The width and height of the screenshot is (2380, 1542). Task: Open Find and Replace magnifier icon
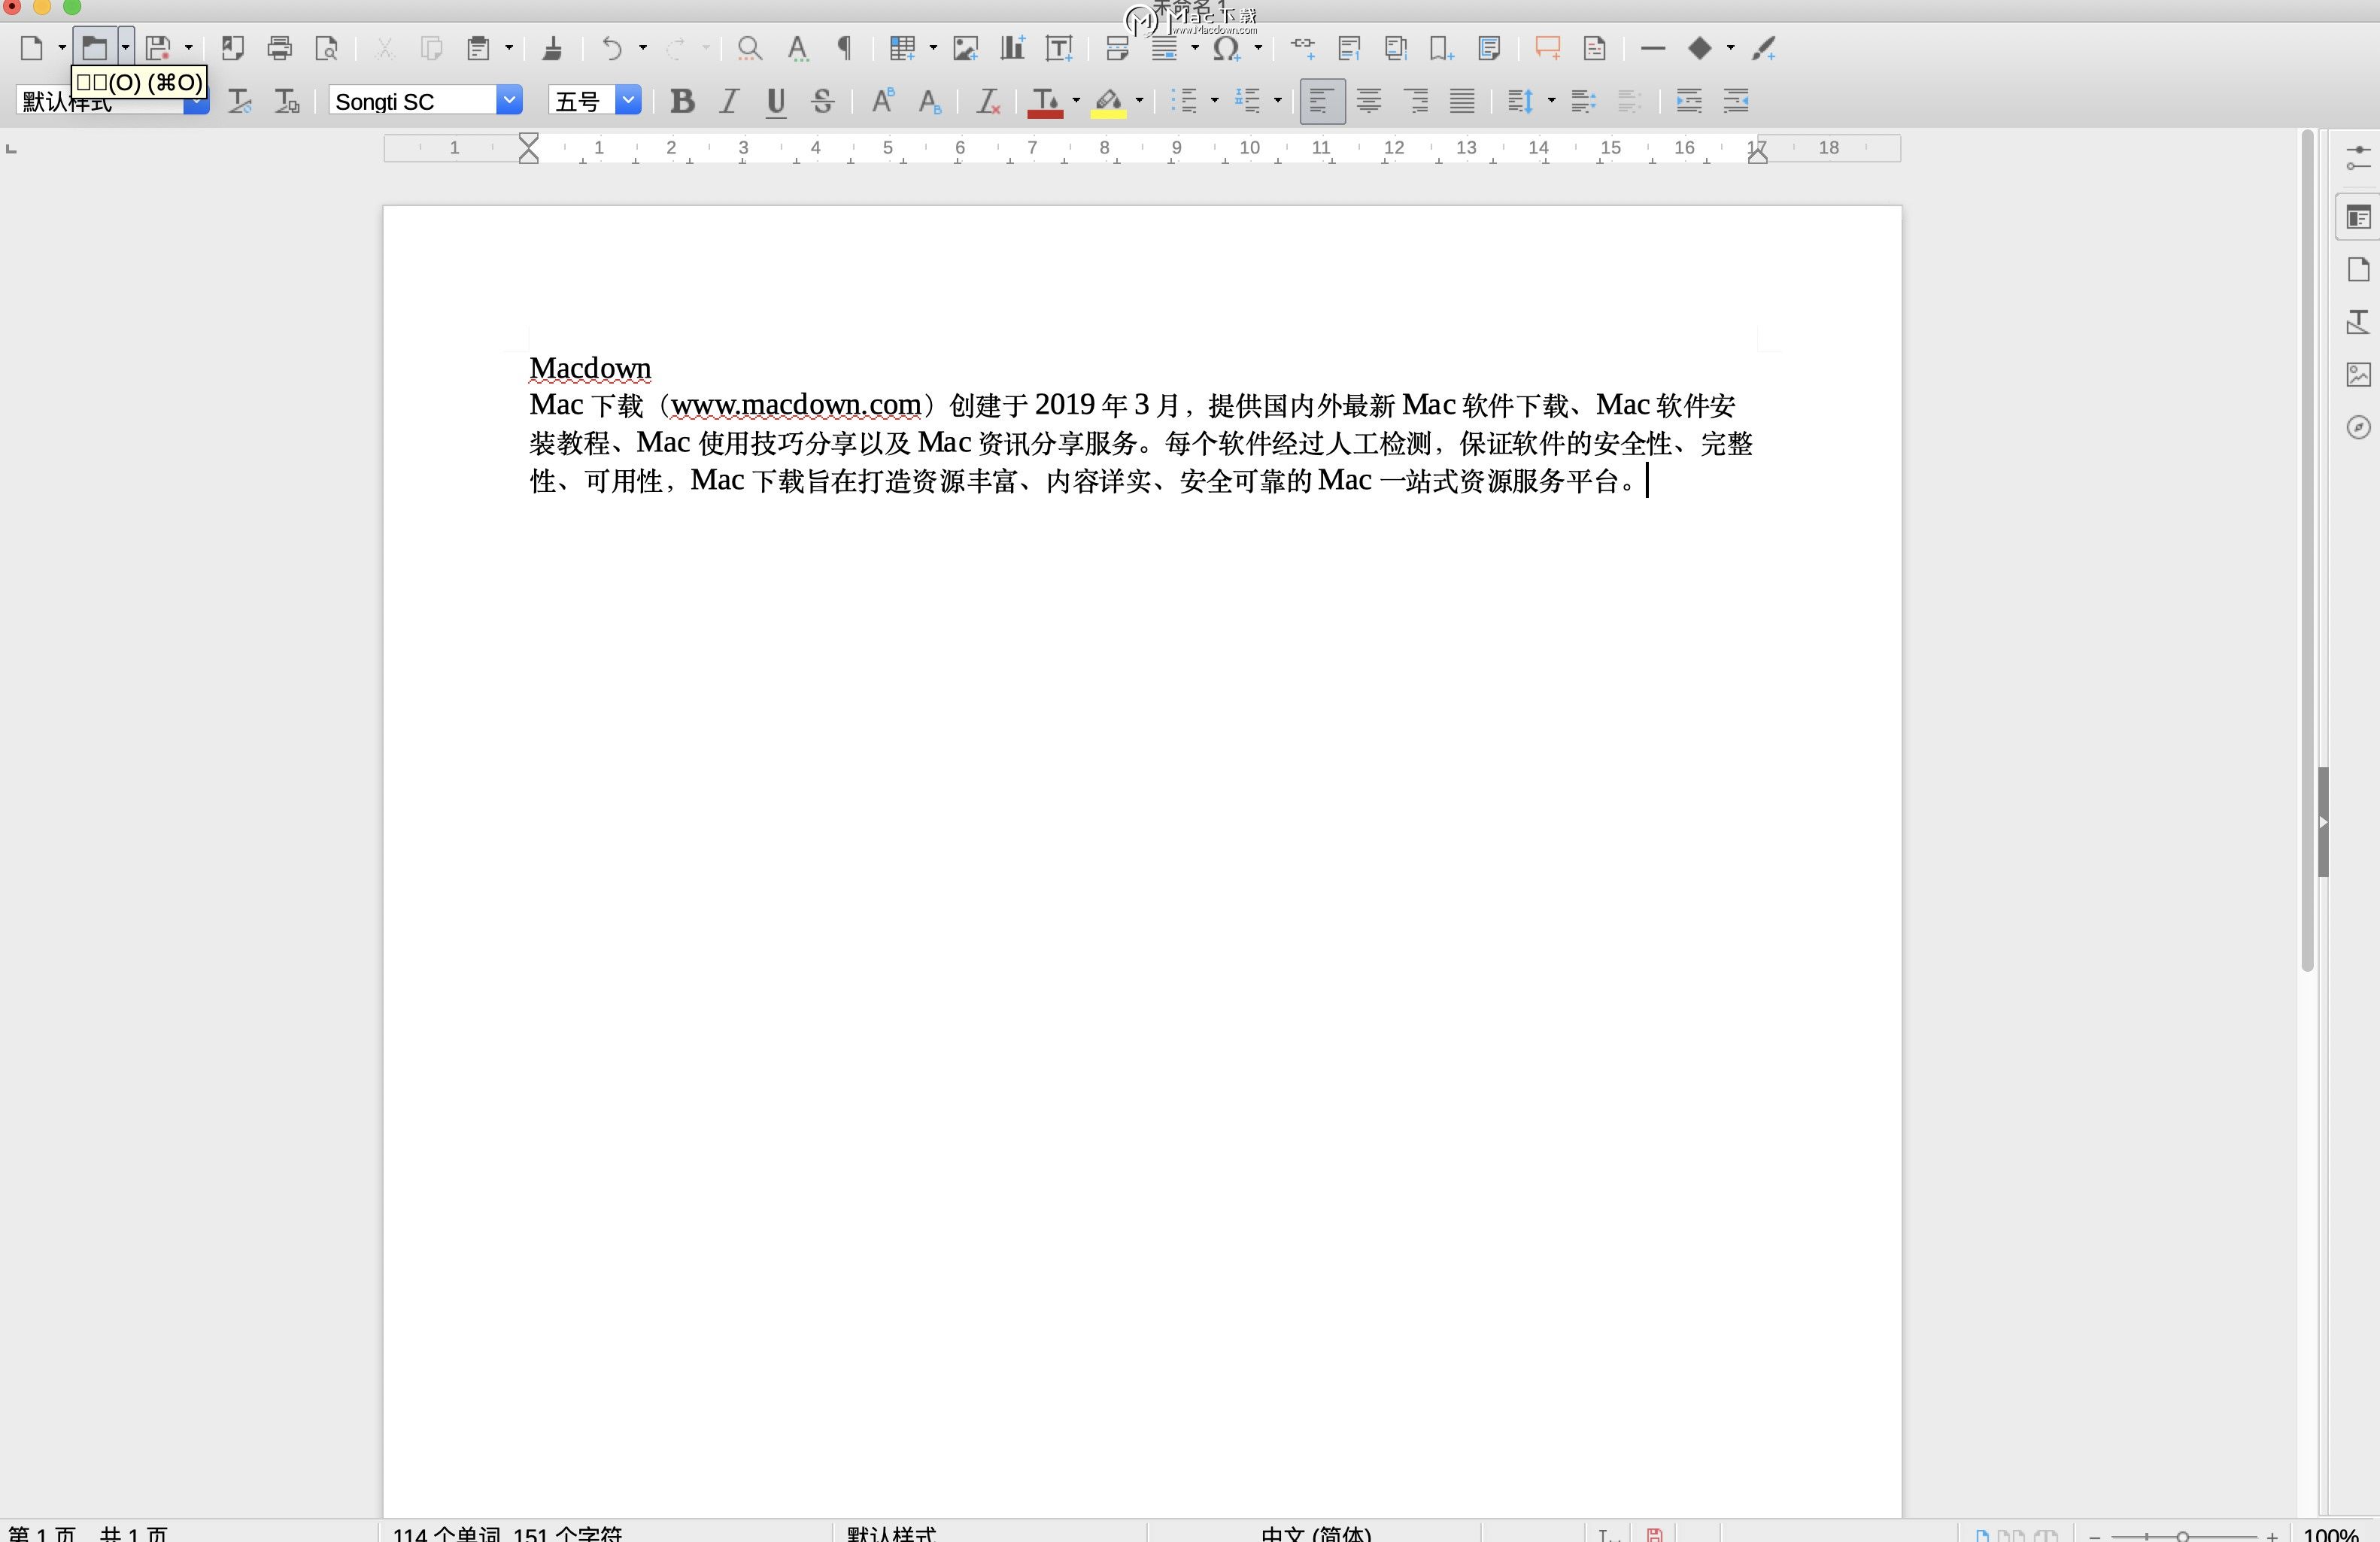[x=749, y=48]
